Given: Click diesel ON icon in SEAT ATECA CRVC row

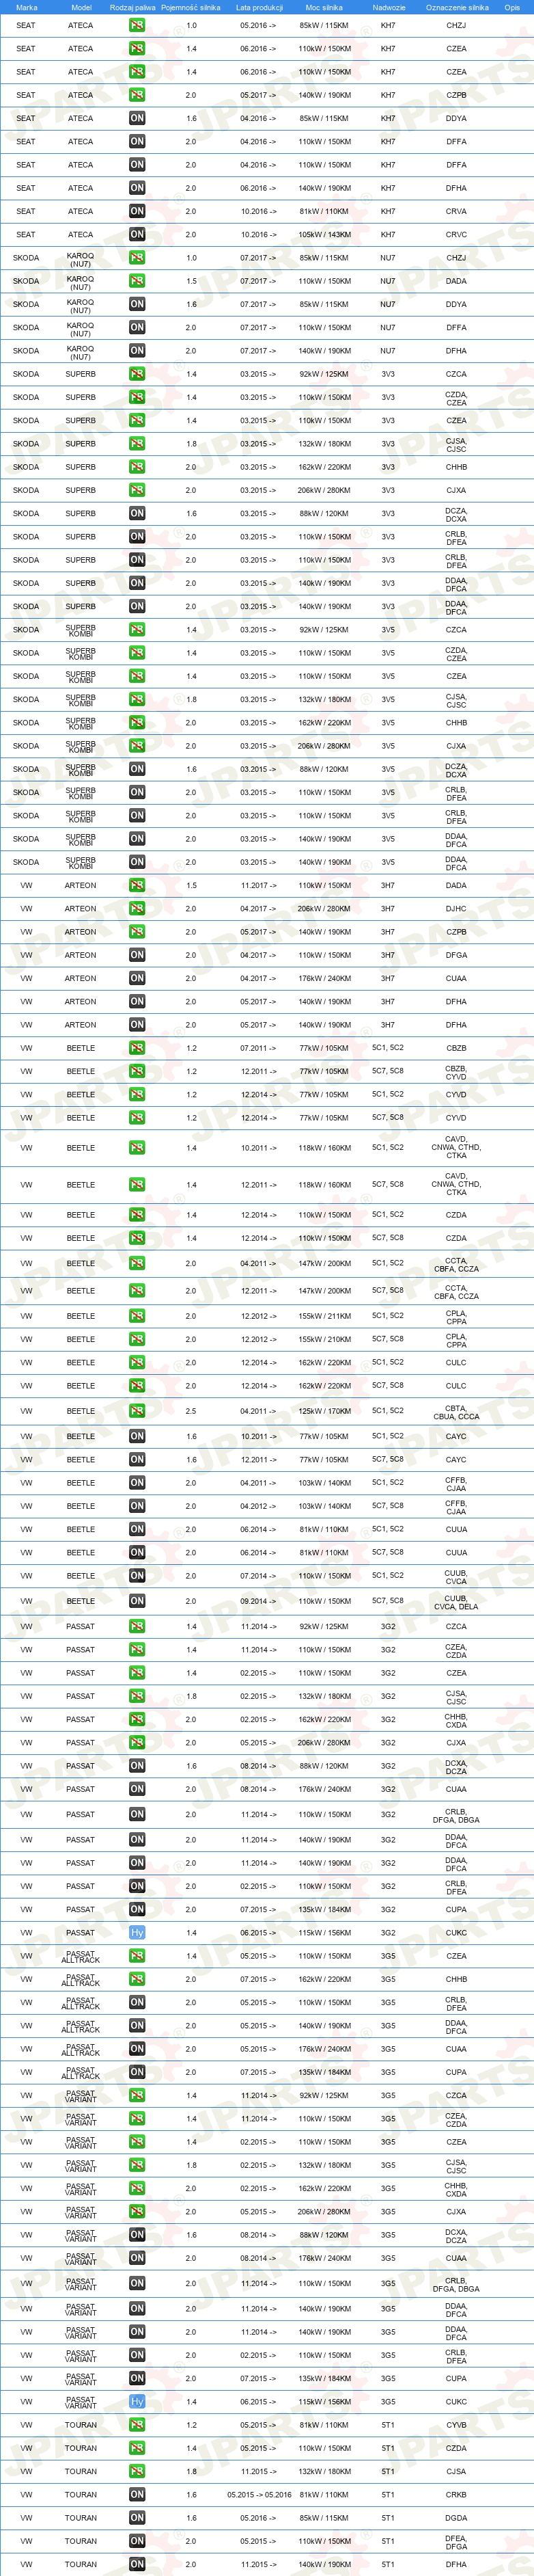Looking at the screenshot, I should (x=137, y=234).
